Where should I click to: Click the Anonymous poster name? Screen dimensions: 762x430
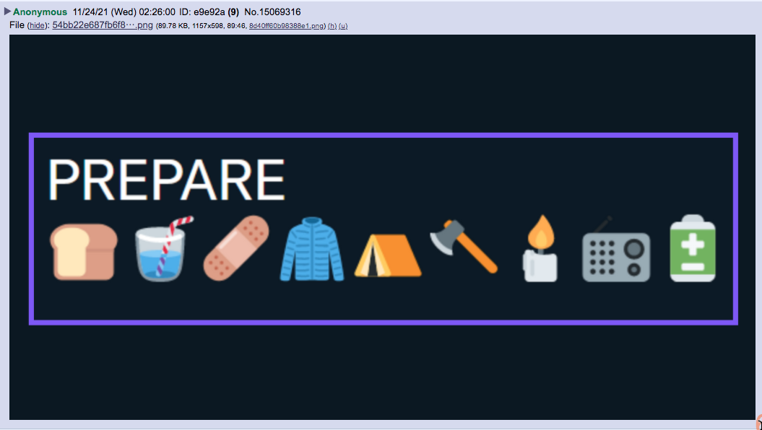tap(40, 12)
